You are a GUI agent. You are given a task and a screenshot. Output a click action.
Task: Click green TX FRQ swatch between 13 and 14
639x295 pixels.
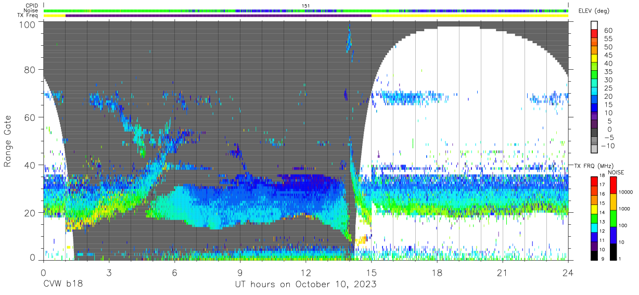595,218
